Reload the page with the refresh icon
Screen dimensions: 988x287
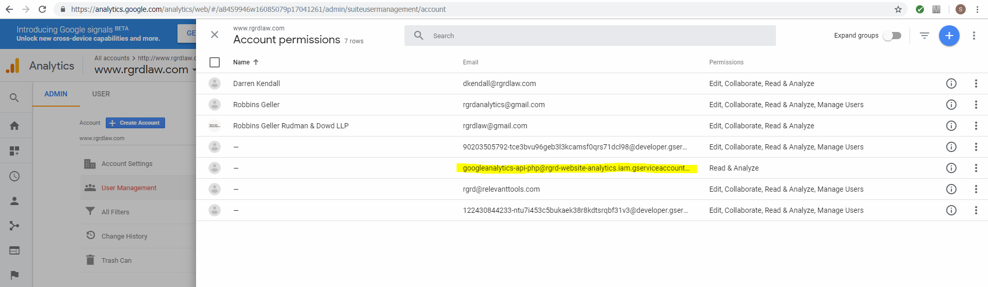click(42, 9)
